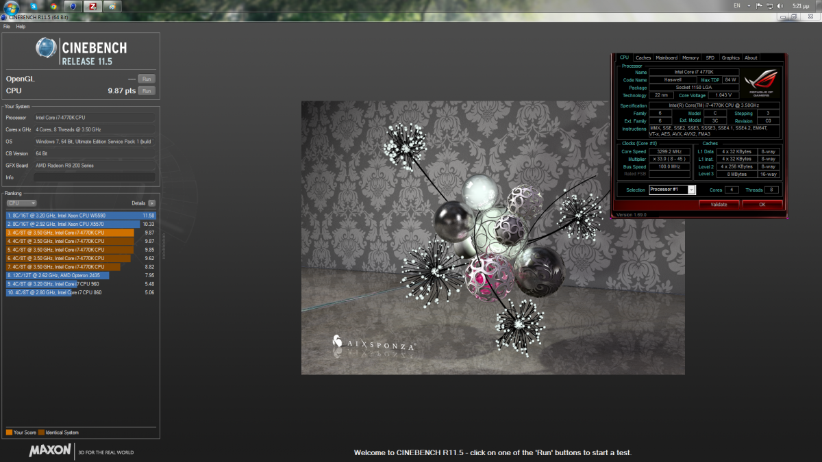Screen dimensions: 822x462
Task: Click the Cinebench title bar icon
Action: coord(3,18)
